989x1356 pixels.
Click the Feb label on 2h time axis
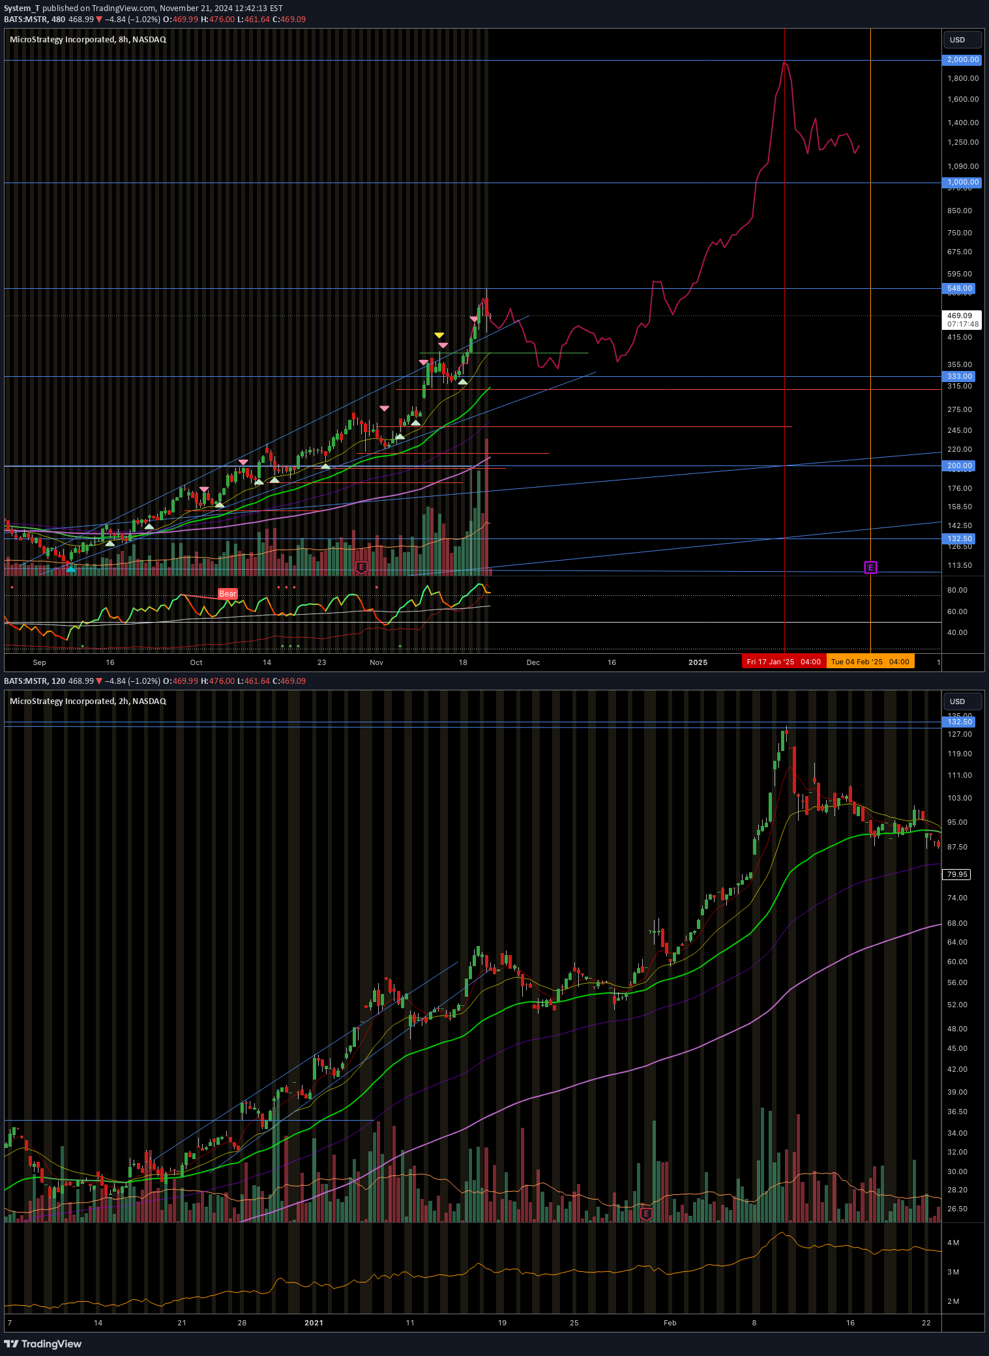pos(670,1323)
